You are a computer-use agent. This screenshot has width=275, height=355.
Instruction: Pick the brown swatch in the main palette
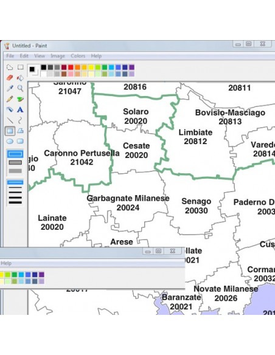coord(64,74)
